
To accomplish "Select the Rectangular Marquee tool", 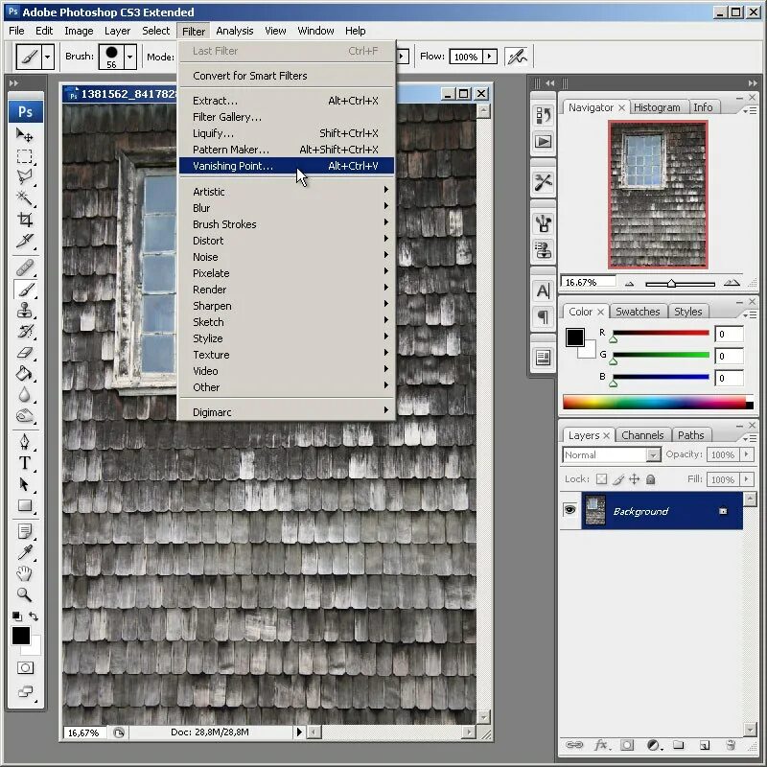I will pos(24,156).
